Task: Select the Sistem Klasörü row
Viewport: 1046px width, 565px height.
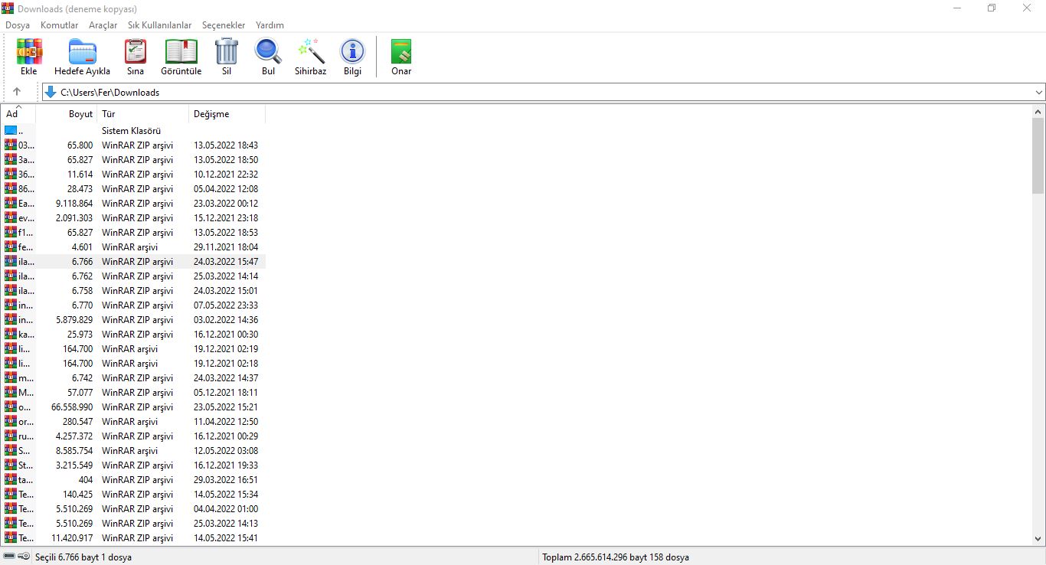Action: [133, 131]
